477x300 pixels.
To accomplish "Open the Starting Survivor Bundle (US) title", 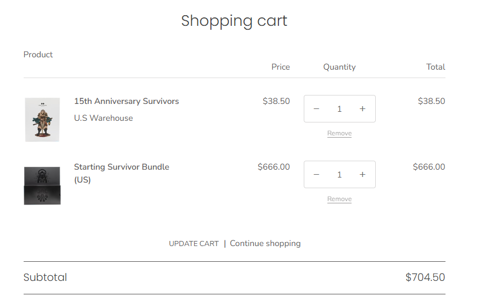I will [x=121, y=167].
